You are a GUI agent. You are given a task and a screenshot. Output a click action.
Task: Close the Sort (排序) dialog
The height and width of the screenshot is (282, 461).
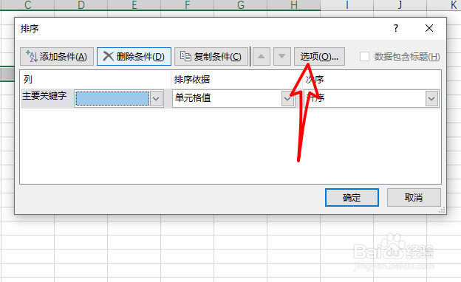(x=429, y=28)
